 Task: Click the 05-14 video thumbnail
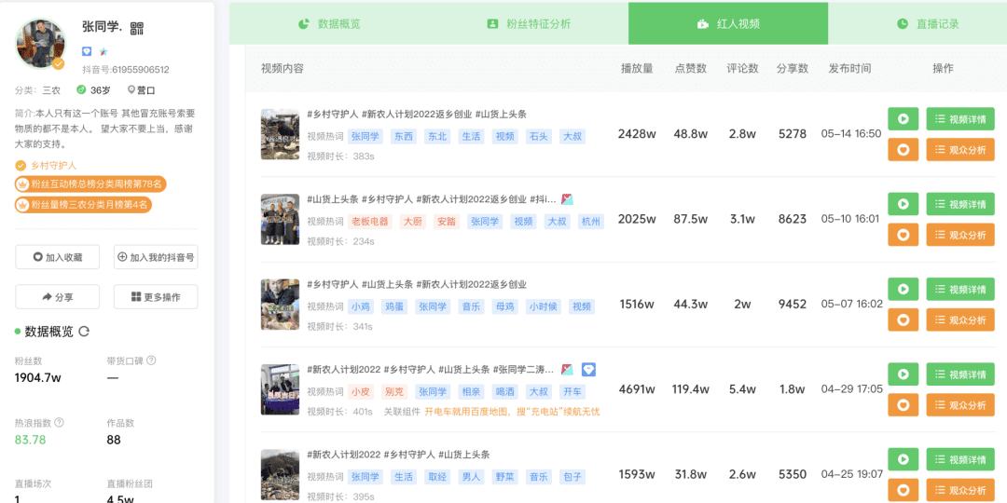click(x=280, y=134)
